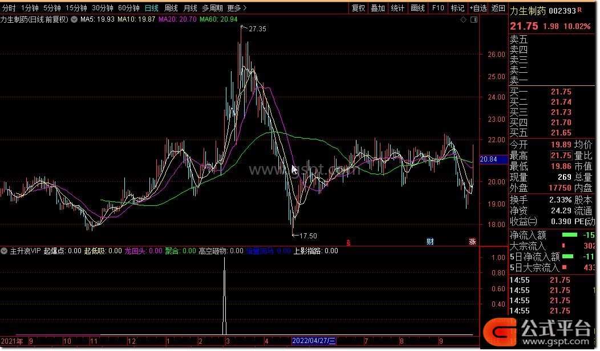Open the 统计 statistics button
Screen dimensions: 600x351
pyautogui.click(x=398, y=8)
